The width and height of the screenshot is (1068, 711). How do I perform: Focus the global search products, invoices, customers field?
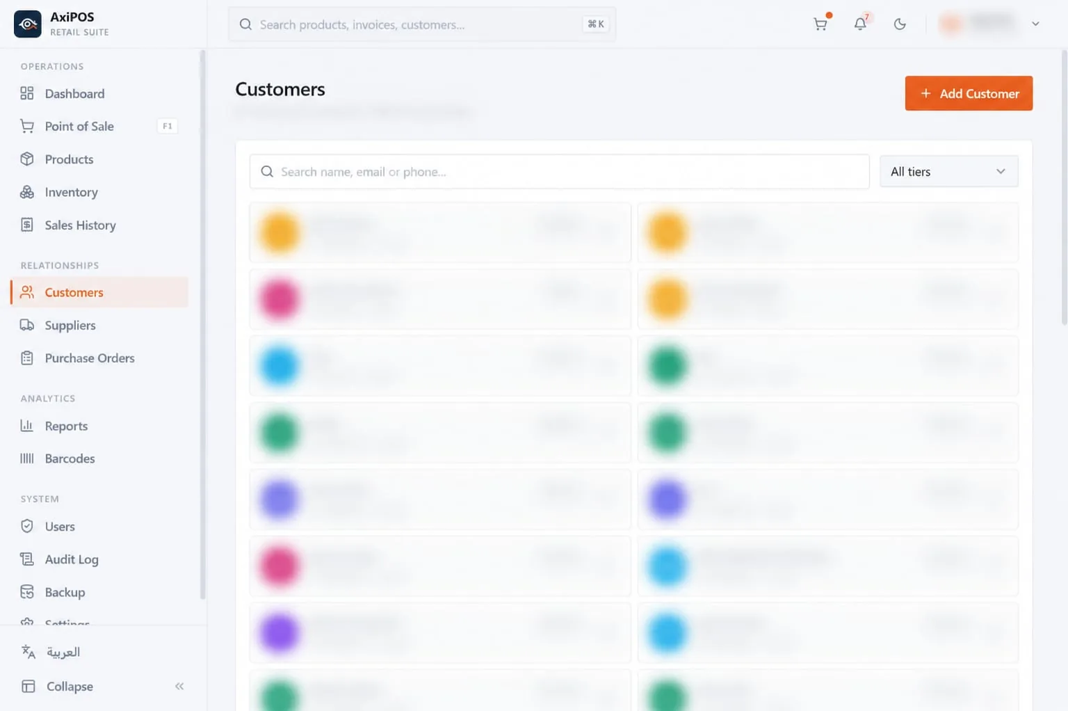point(422,24)
